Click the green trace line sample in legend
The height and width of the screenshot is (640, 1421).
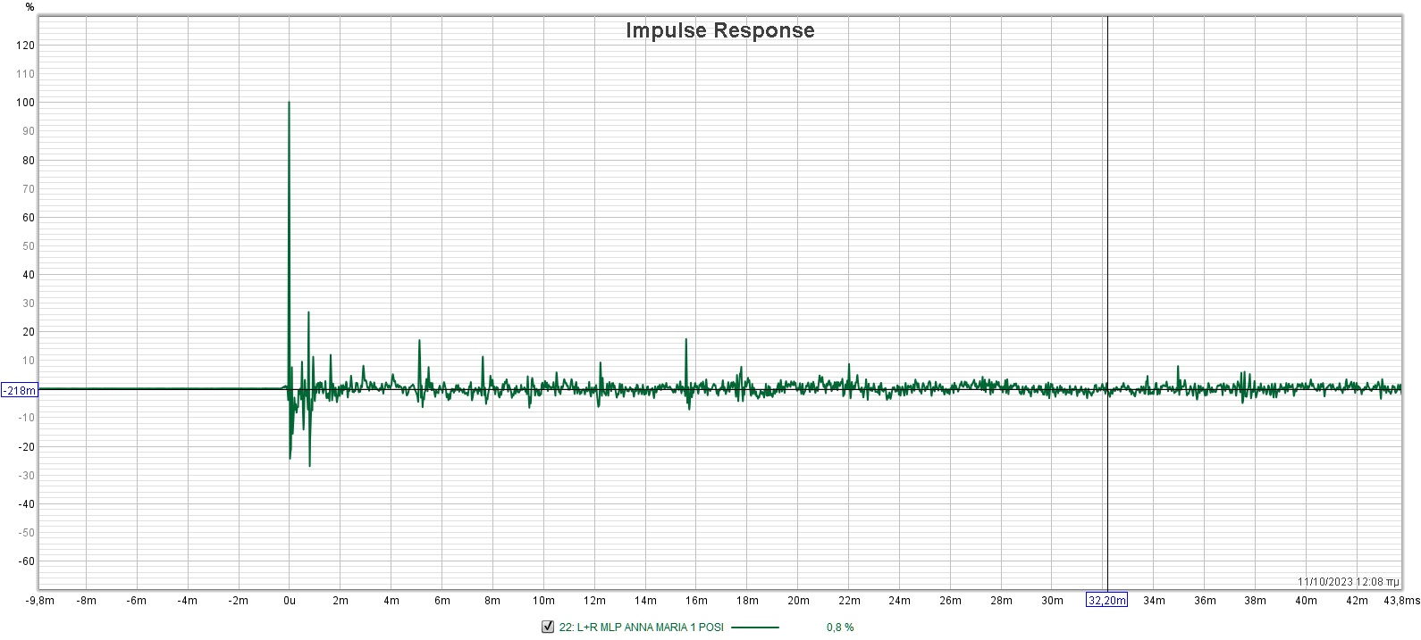(754, 627)
